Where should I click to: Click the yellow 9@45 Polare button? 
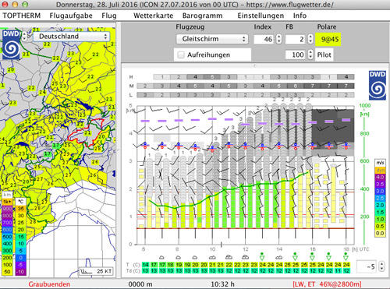pyautogui.click(x=328, y=39)
